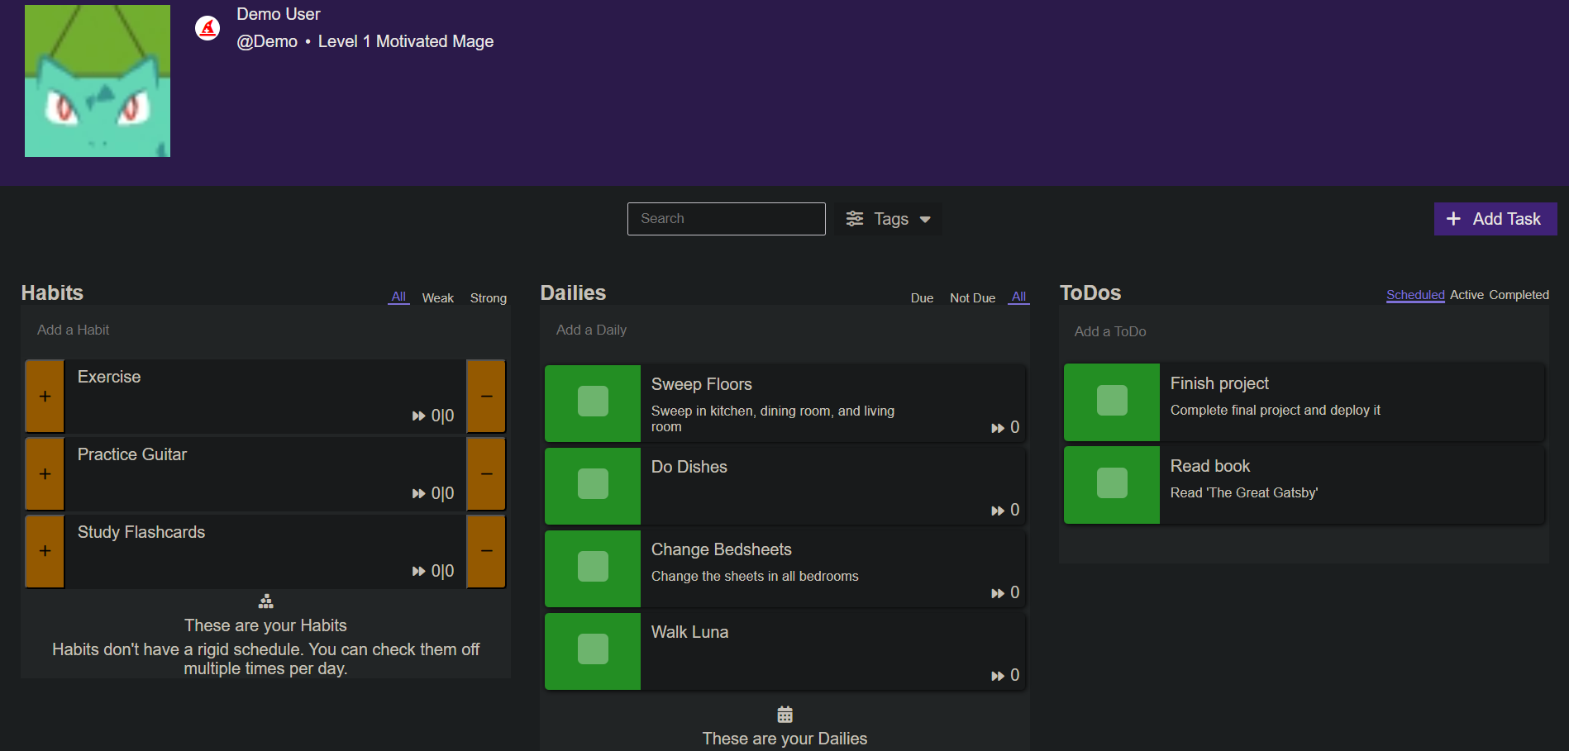Click the Add Task button
The width and height of the screenshot is (1569, 751).
pos(1495,219)
